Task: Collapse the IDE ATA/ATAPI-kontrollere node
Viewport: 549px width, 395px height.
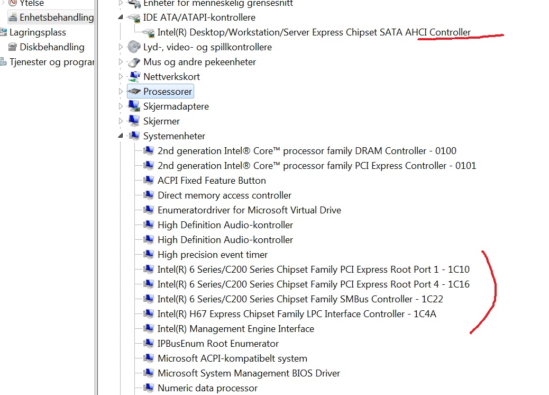Action: (121, 17)
